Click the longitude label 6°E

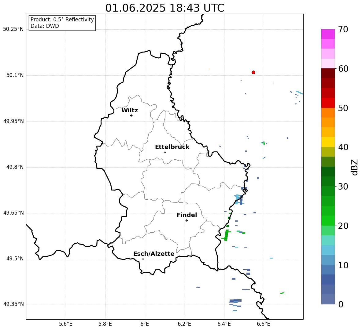(x=145, y=324)
